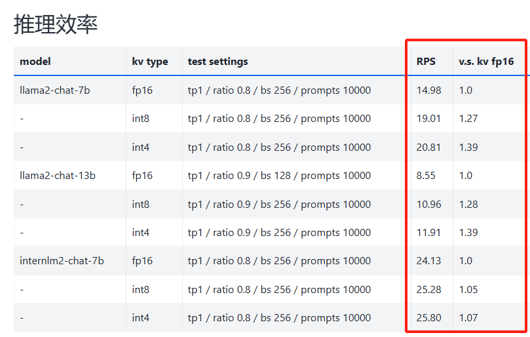
Task: Click the RPS value 19.01
Action: coord(428,119)
